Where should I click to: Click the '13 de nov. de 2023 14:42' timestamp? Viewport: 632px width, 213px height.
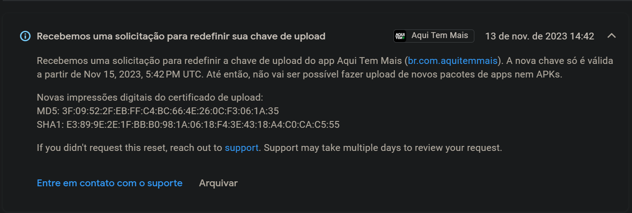coord(540,36)
